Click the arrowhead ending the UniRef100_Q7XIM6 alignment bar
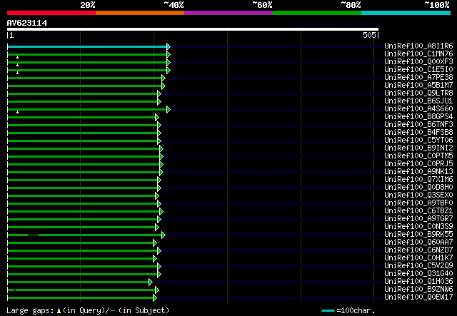457x316 pixels. [159, 180]
